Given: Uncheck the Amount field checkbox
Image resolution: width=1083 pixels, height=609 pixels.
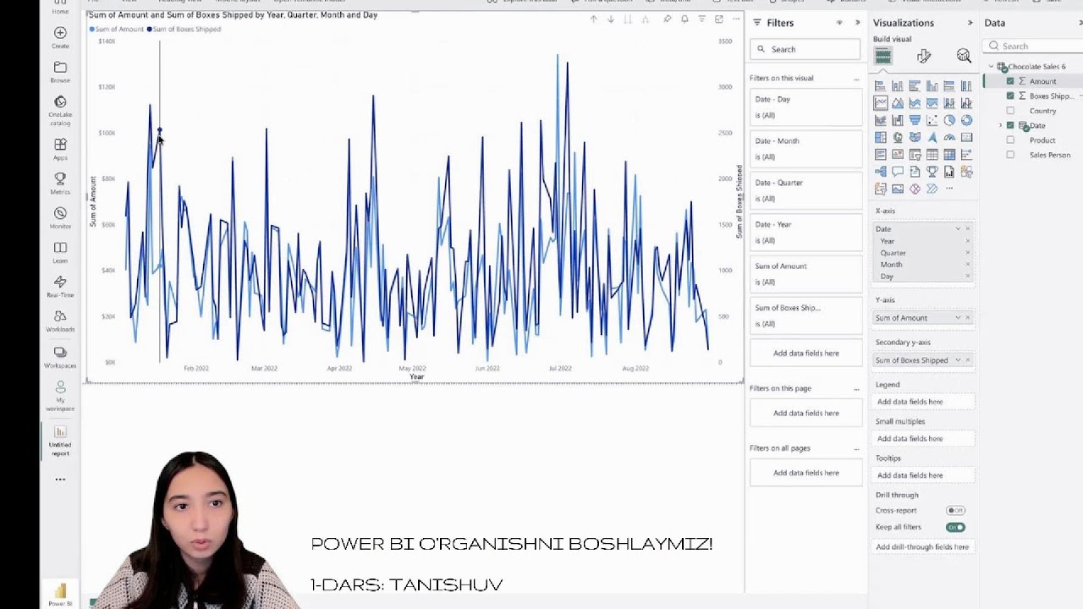Looking at the screenshot, I should click(x=1010, y=81).
